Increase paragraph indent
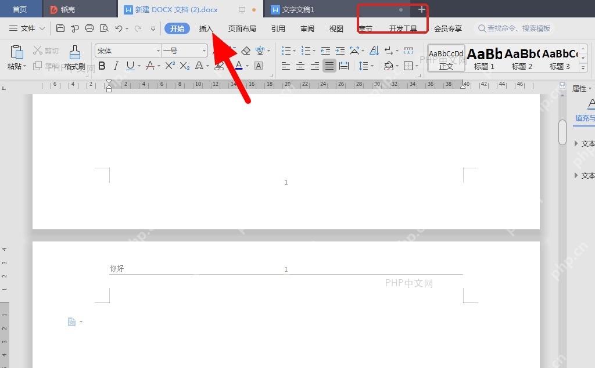This screenshot has height=368, width=595. point(340,50)
